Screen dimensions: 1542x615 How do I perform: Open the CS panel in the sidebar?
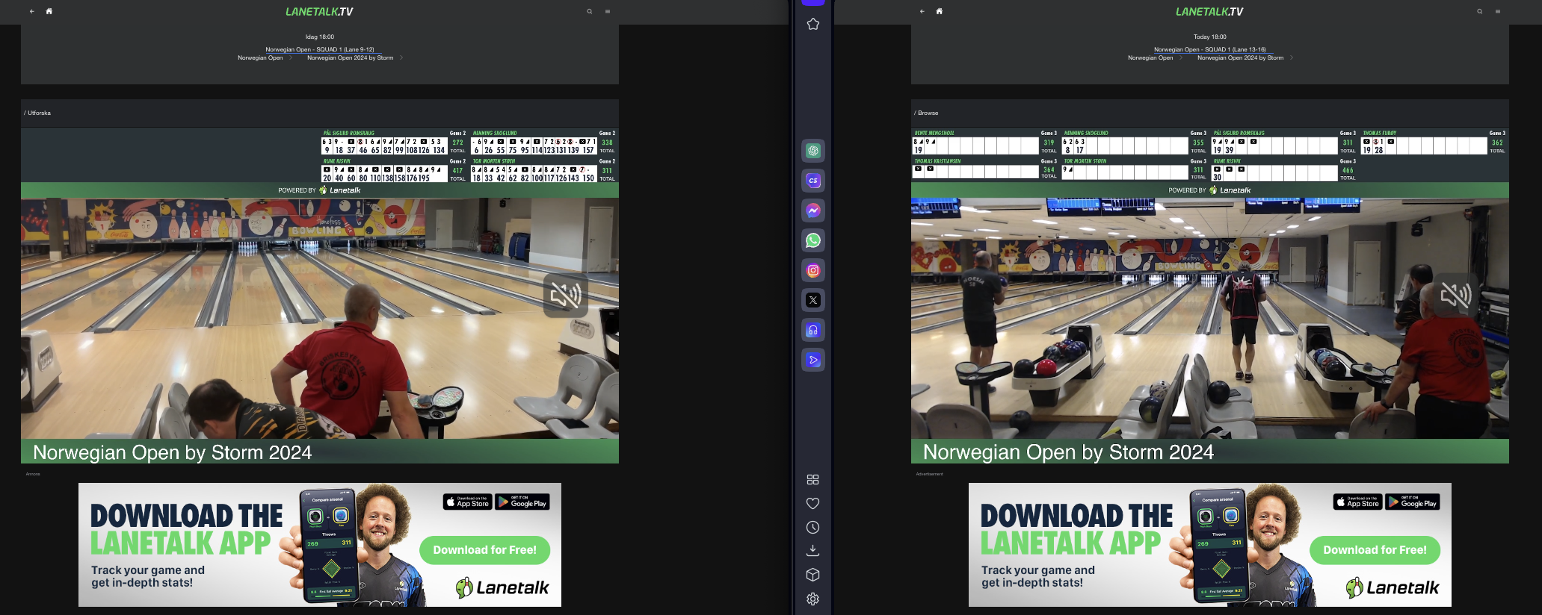(x=813, y=181)
